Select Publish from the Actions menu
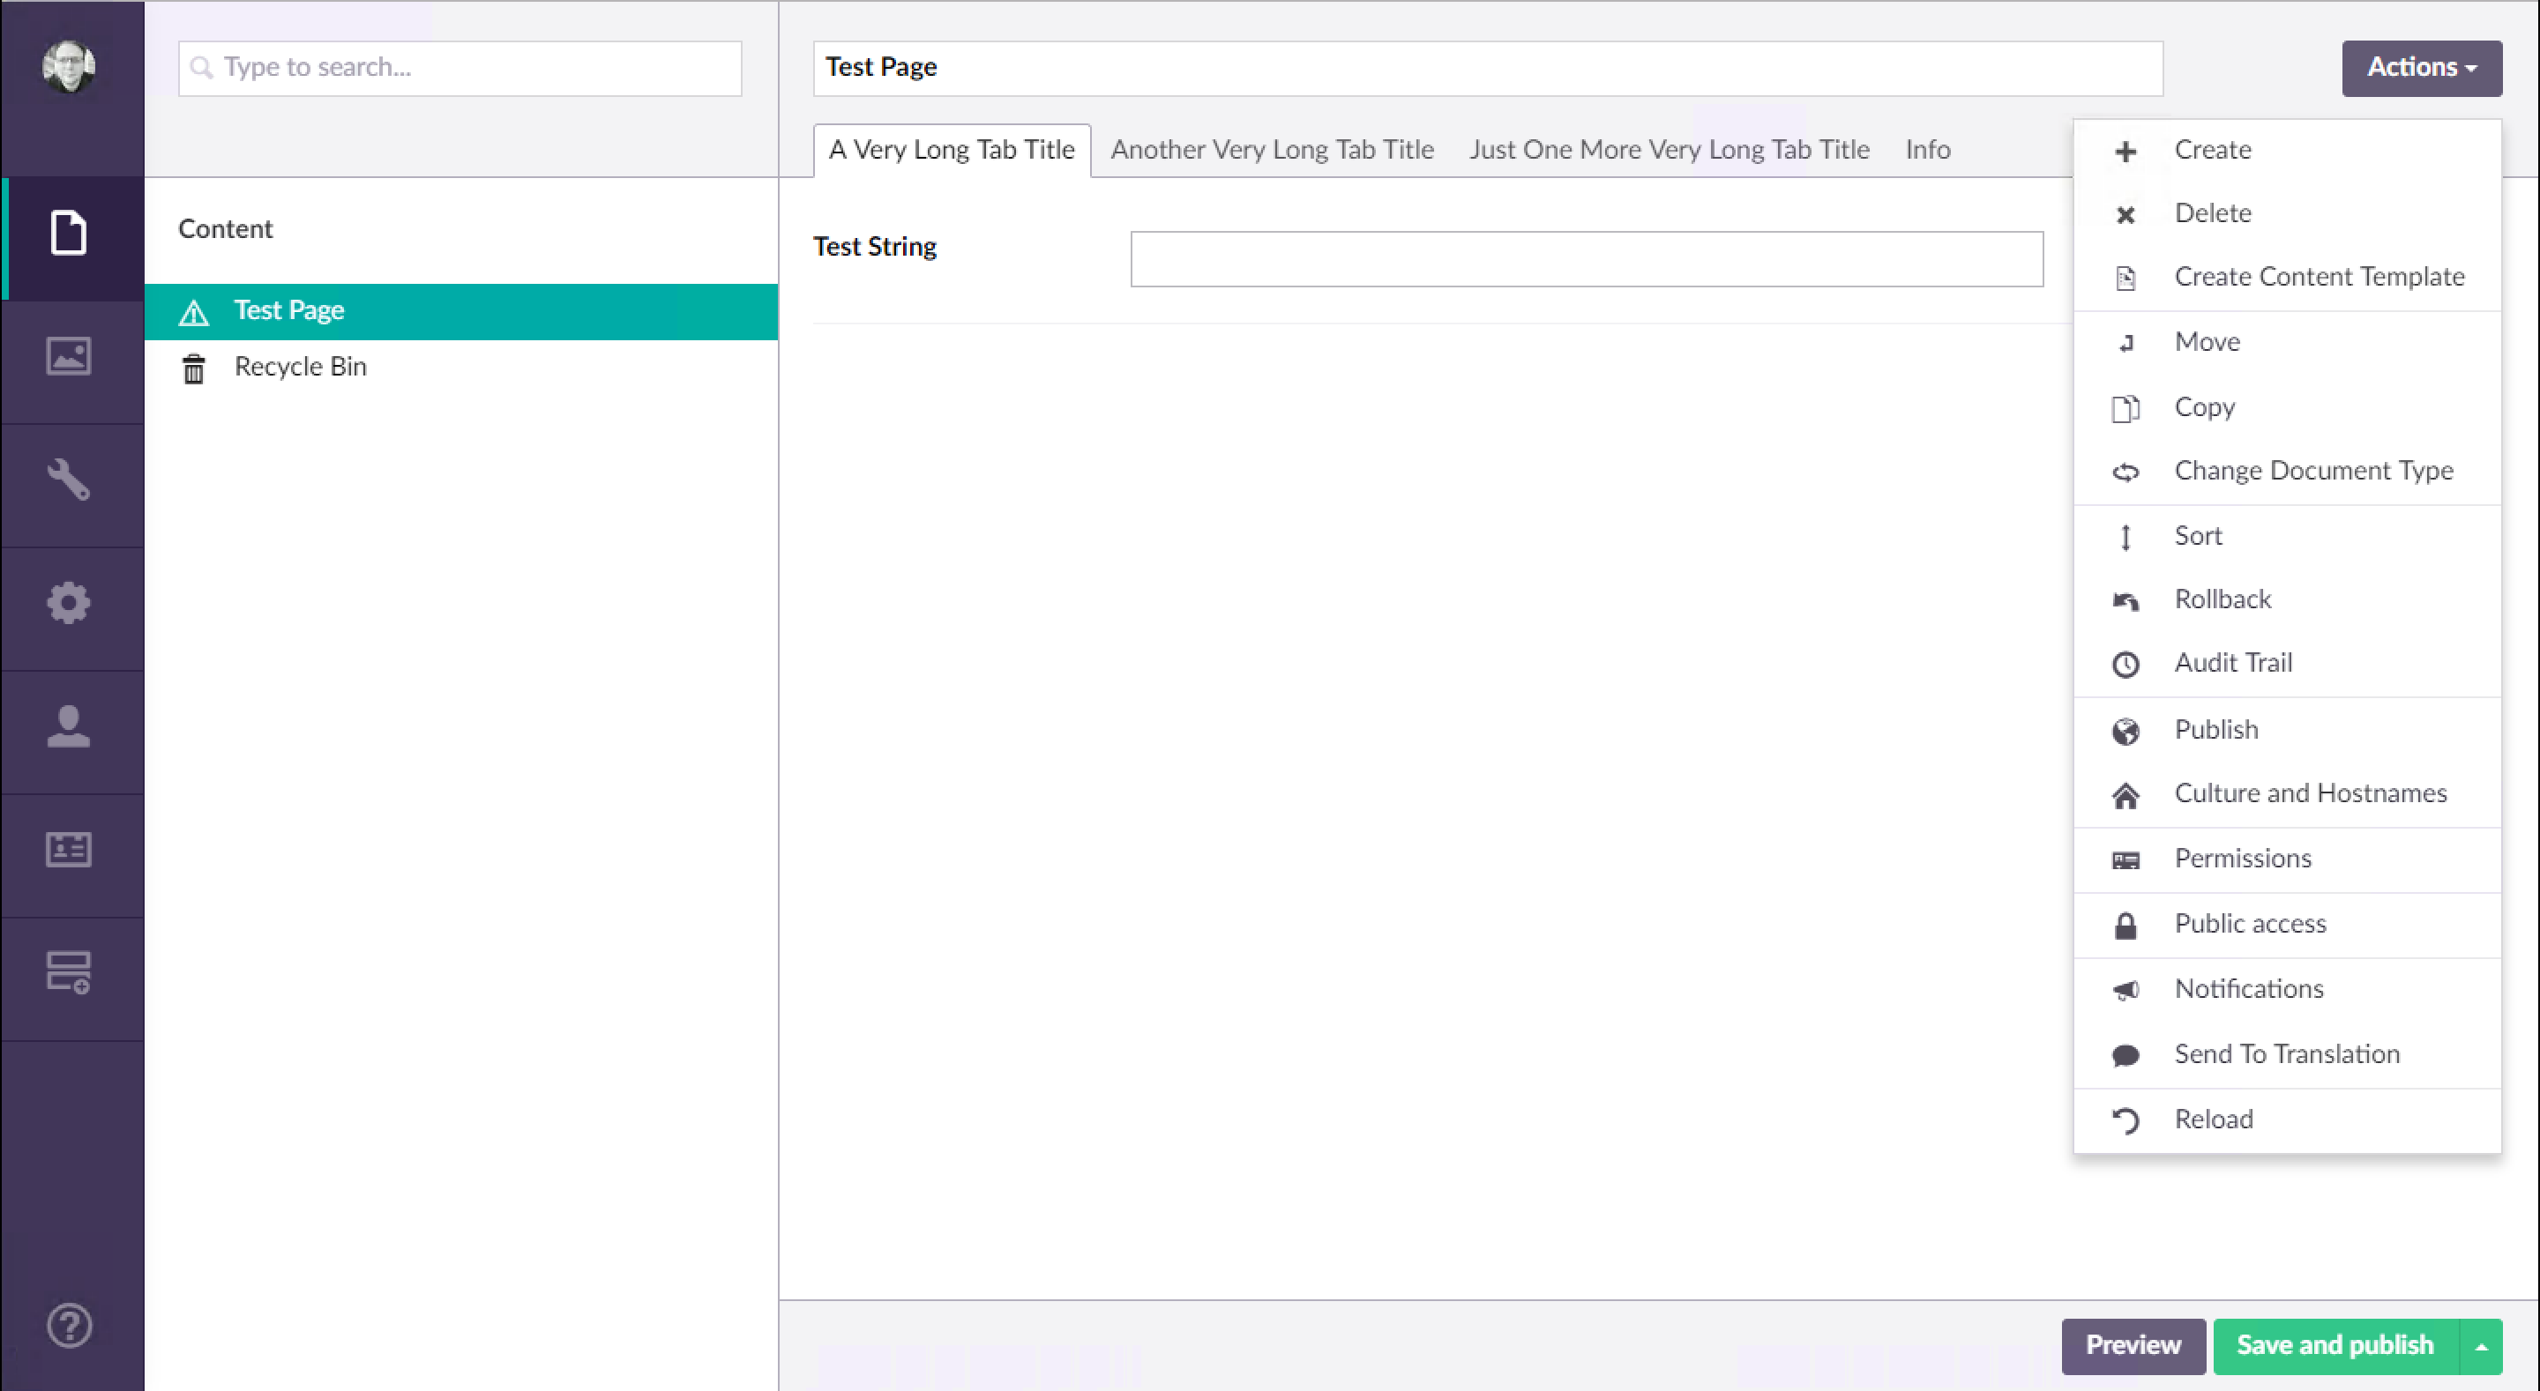2540x1391 pixels. pyautogui.click(x=2215, y=730)
